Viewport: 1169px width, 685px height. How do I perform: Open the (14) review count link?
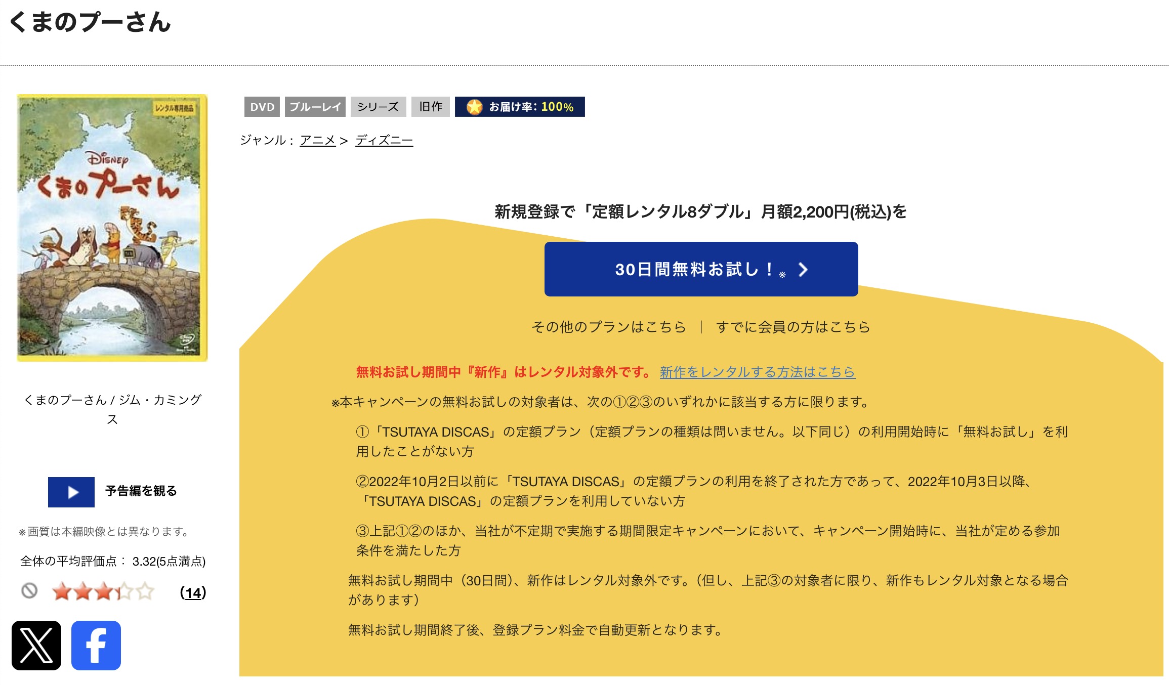coord(193,592)
